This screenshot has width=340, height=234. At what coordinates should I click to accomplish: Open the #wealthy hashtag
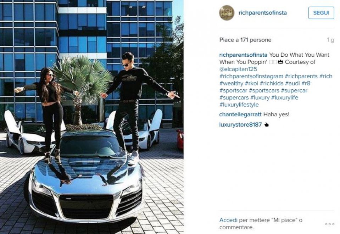click(232, 83)
